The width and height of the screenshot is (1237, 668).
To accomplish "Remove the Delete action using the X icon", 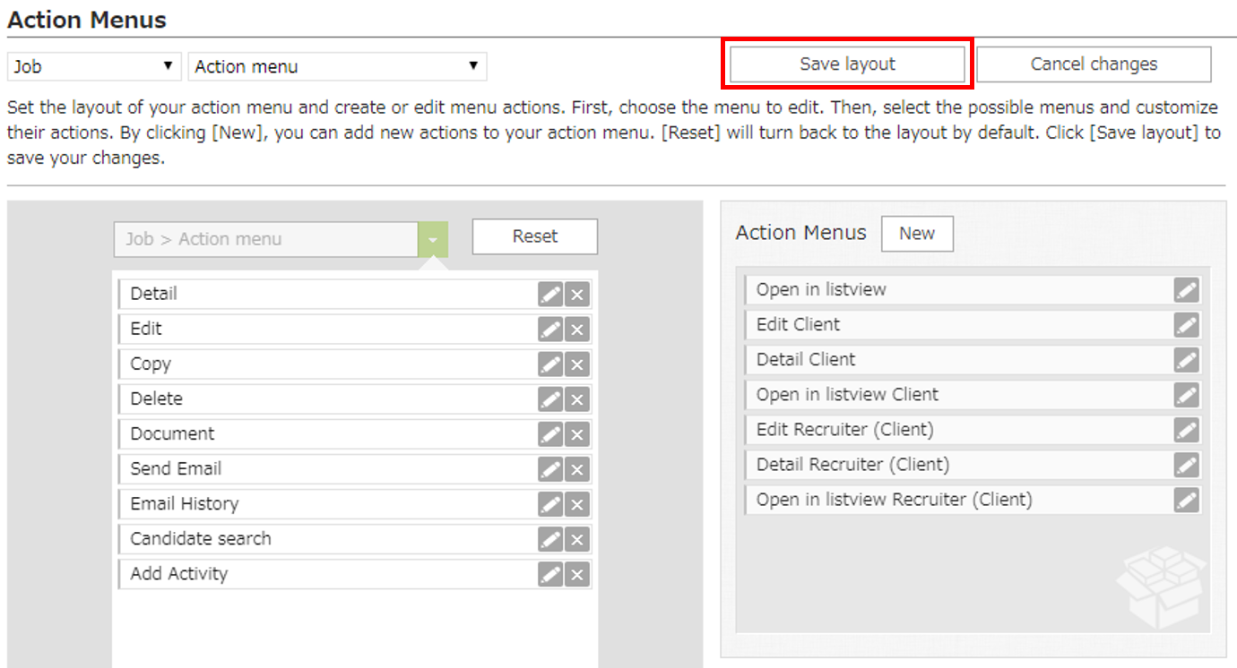I will (x=578, y=398).
